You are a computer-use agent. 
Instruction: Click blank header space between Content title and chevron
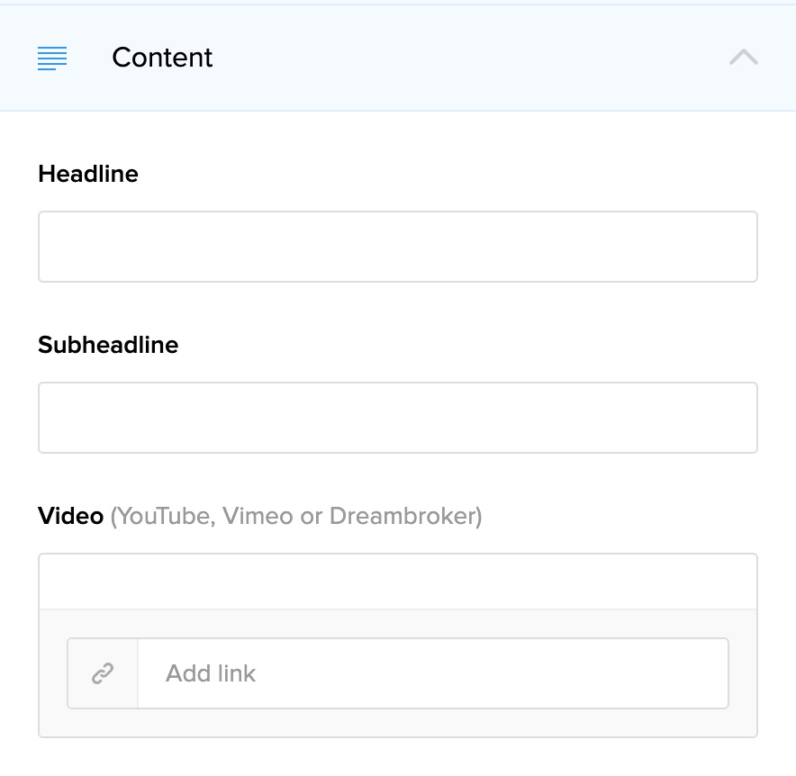click(x=468, y=58)
